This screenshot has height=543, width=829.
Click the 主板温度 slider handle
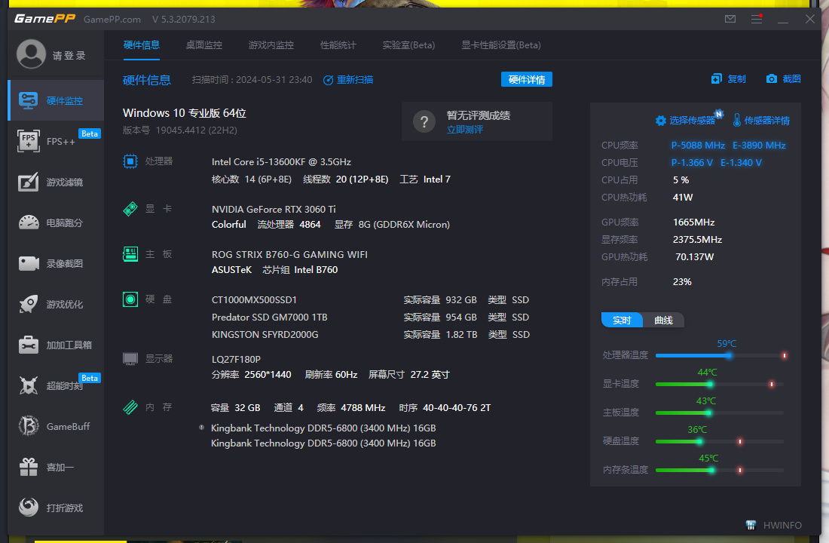[708, 413]
